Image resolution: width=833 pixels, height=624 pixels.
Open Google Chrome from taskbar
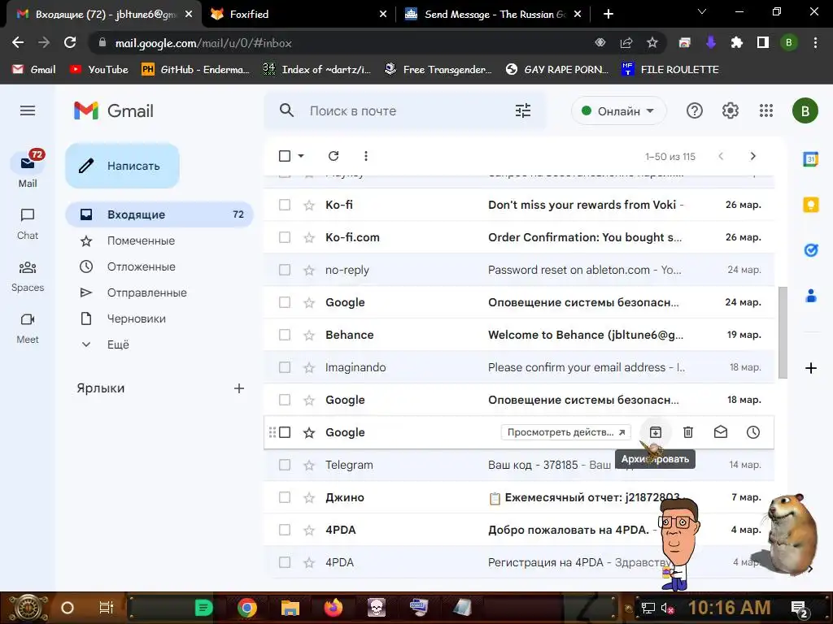pos(247,608)
